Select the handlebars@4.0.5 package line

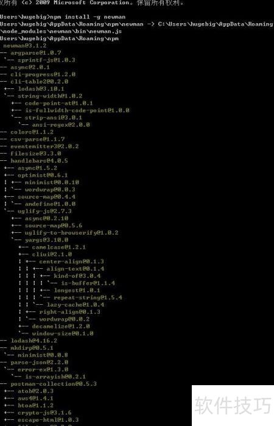[39, 161]
